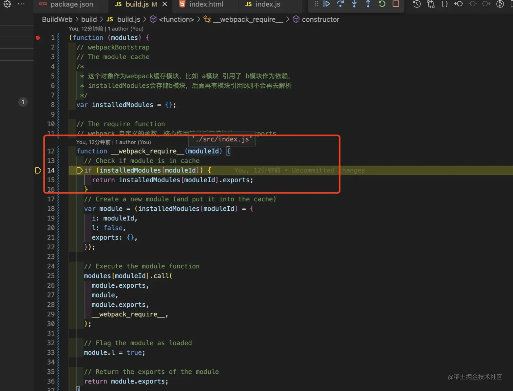513x391 pixels.
Task: Click the '// The module cache' comment
Action: pos(113,57)
